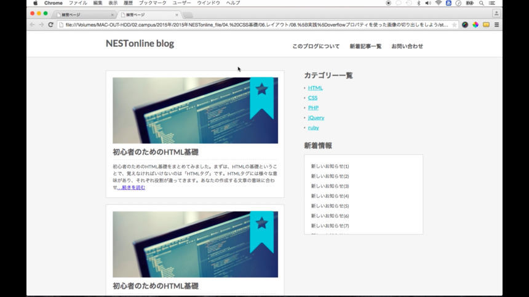The width and height of the screenshot is (529, 297).
Task: Open the jQuery category link
Action: pyautogui.click(x=316, y=117)
